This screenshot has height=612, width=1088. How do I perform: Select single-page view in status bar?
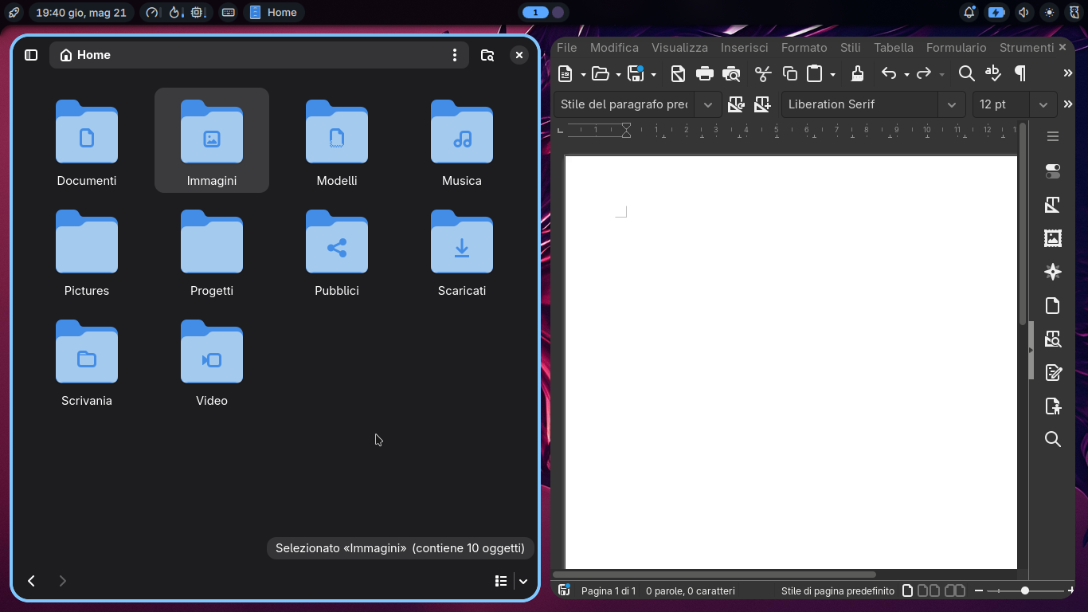[x=907, y=590]
